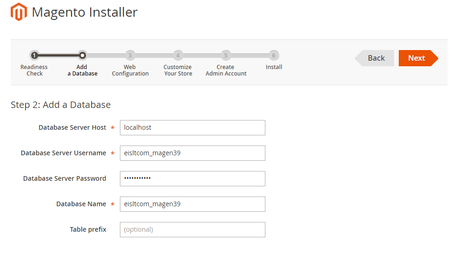Focus the Database Name field
455x279 pixels.
[192, 204]
